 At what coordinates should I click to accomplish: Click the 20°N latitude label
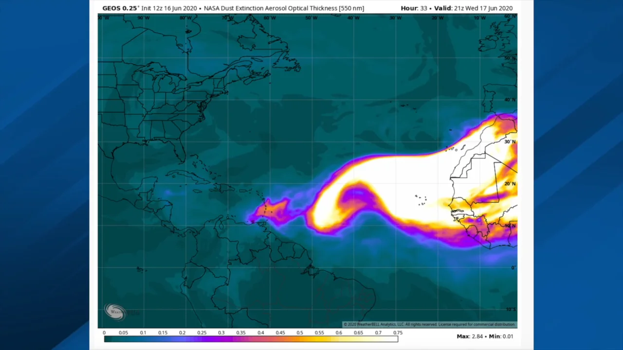510,184
